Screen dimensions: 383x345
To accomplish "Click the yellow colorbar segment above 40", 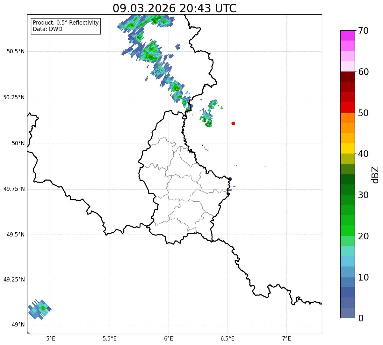I will point(347,148).
